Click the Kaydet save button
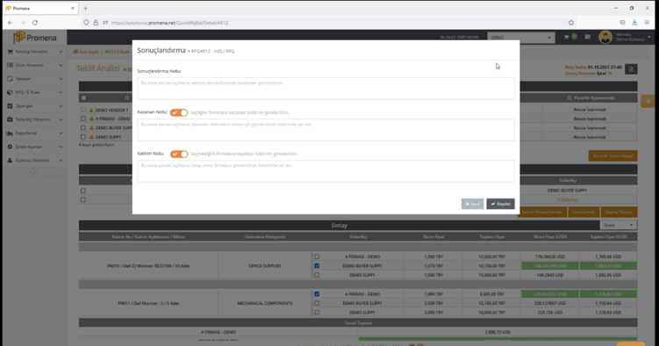Image resolution: width=659 pixels, height=346 pixels. [500, 204]
